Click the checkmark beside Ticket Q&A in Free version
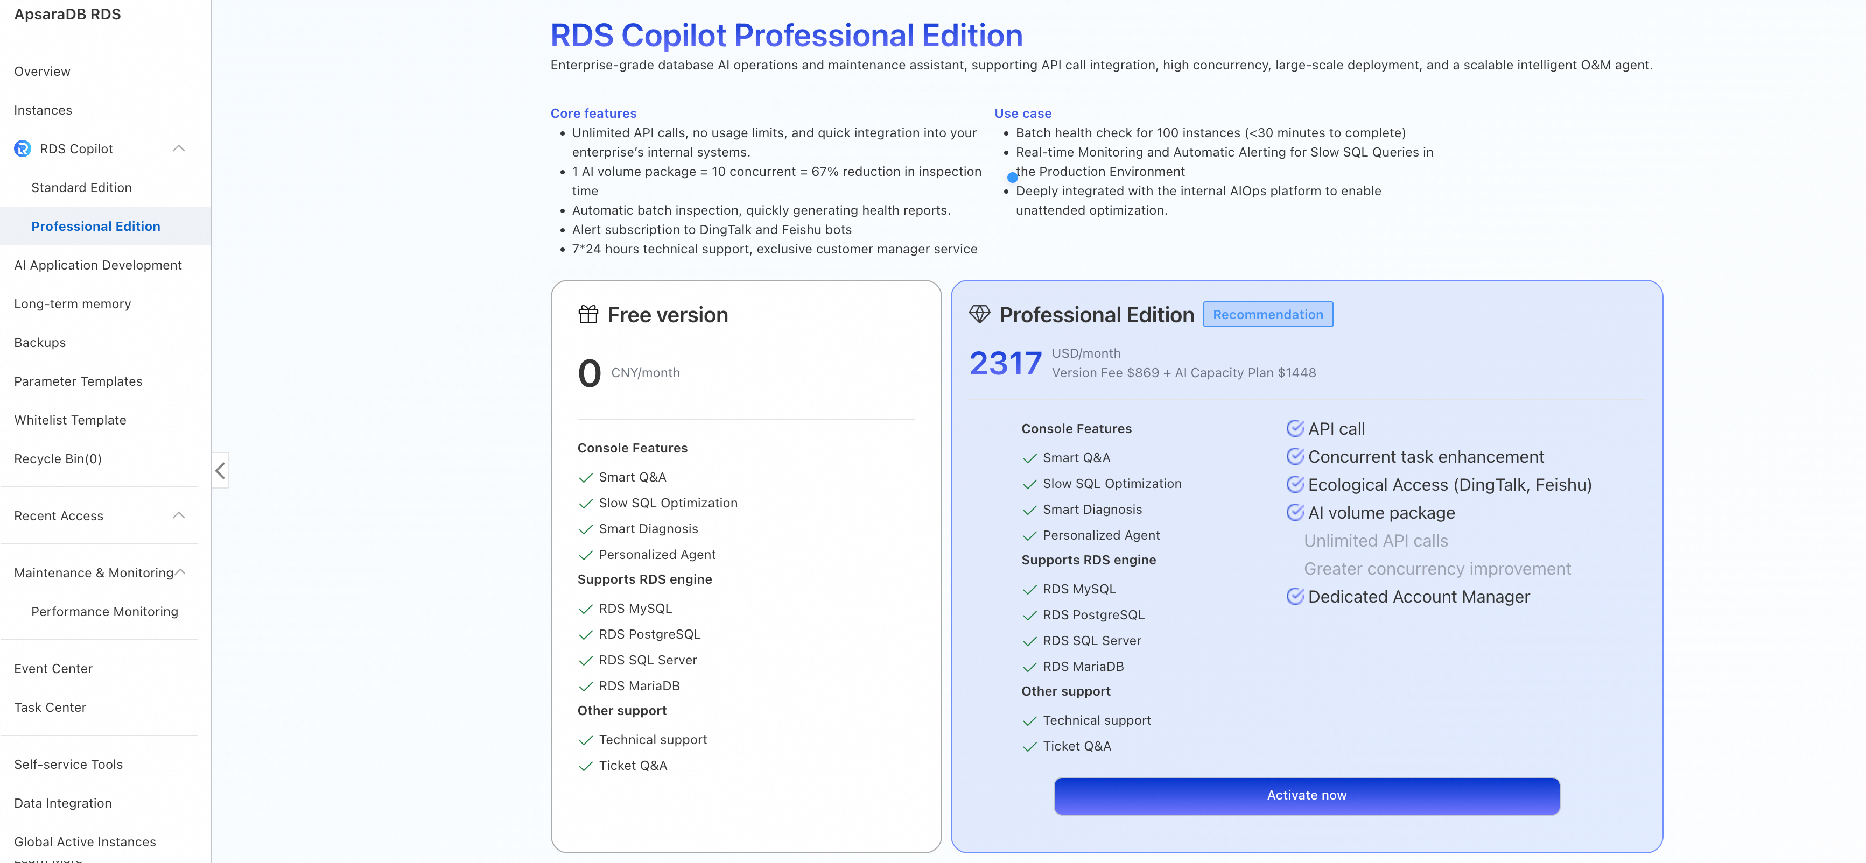Screen dimensions: 1866x863 [585, 766]
